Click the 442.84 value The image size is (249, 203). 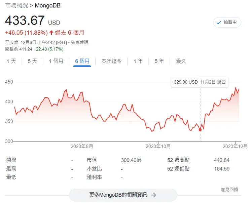tap(222, 160)
